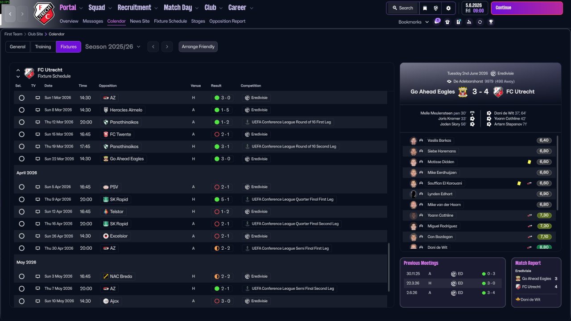Open the globe icon in the top bar
Image resolution: width=571 pixels, height=321 pixels.
click(x=436, y=8)
